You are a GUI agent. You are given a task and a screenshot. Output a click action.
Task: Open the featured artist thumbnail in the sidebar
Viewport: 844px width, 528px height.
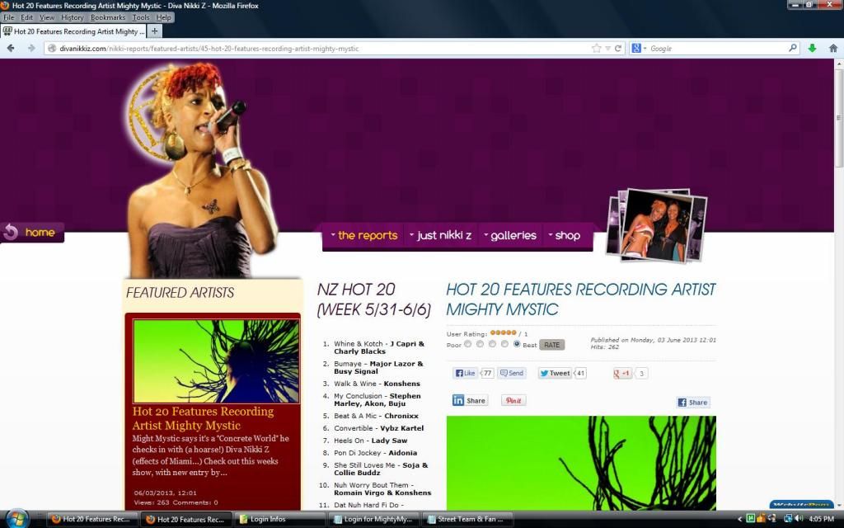[216, 361]
